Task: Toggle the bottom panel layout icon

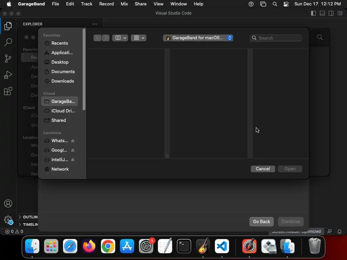Action: click(322, 13)
